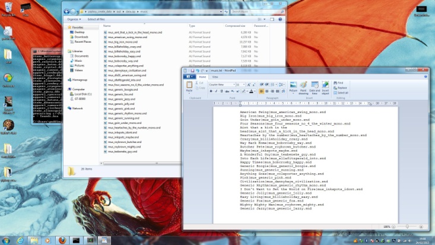Viewport: 435px width, 245px height.
Task: Click the Cut command in WordPad ribbon
Action: pos(199,82)
